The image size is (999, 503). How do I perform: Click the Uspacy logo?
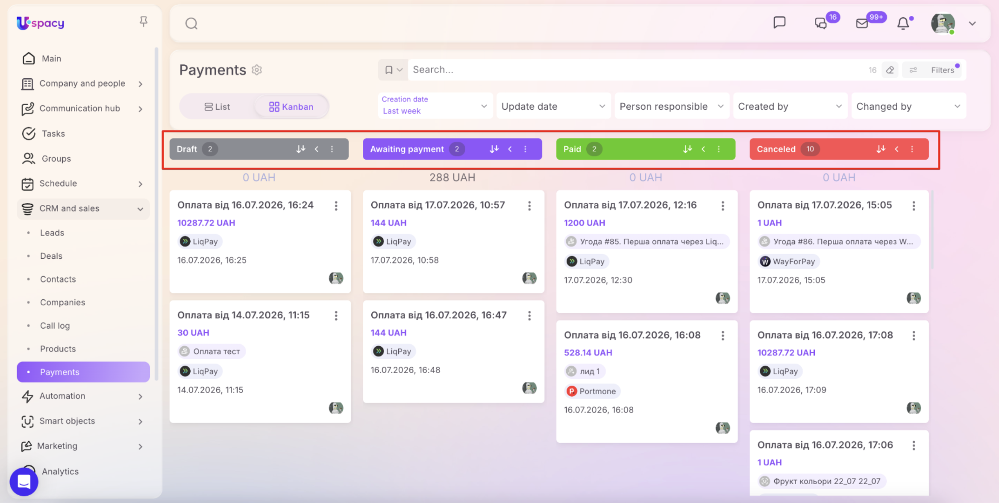[40, 23]
